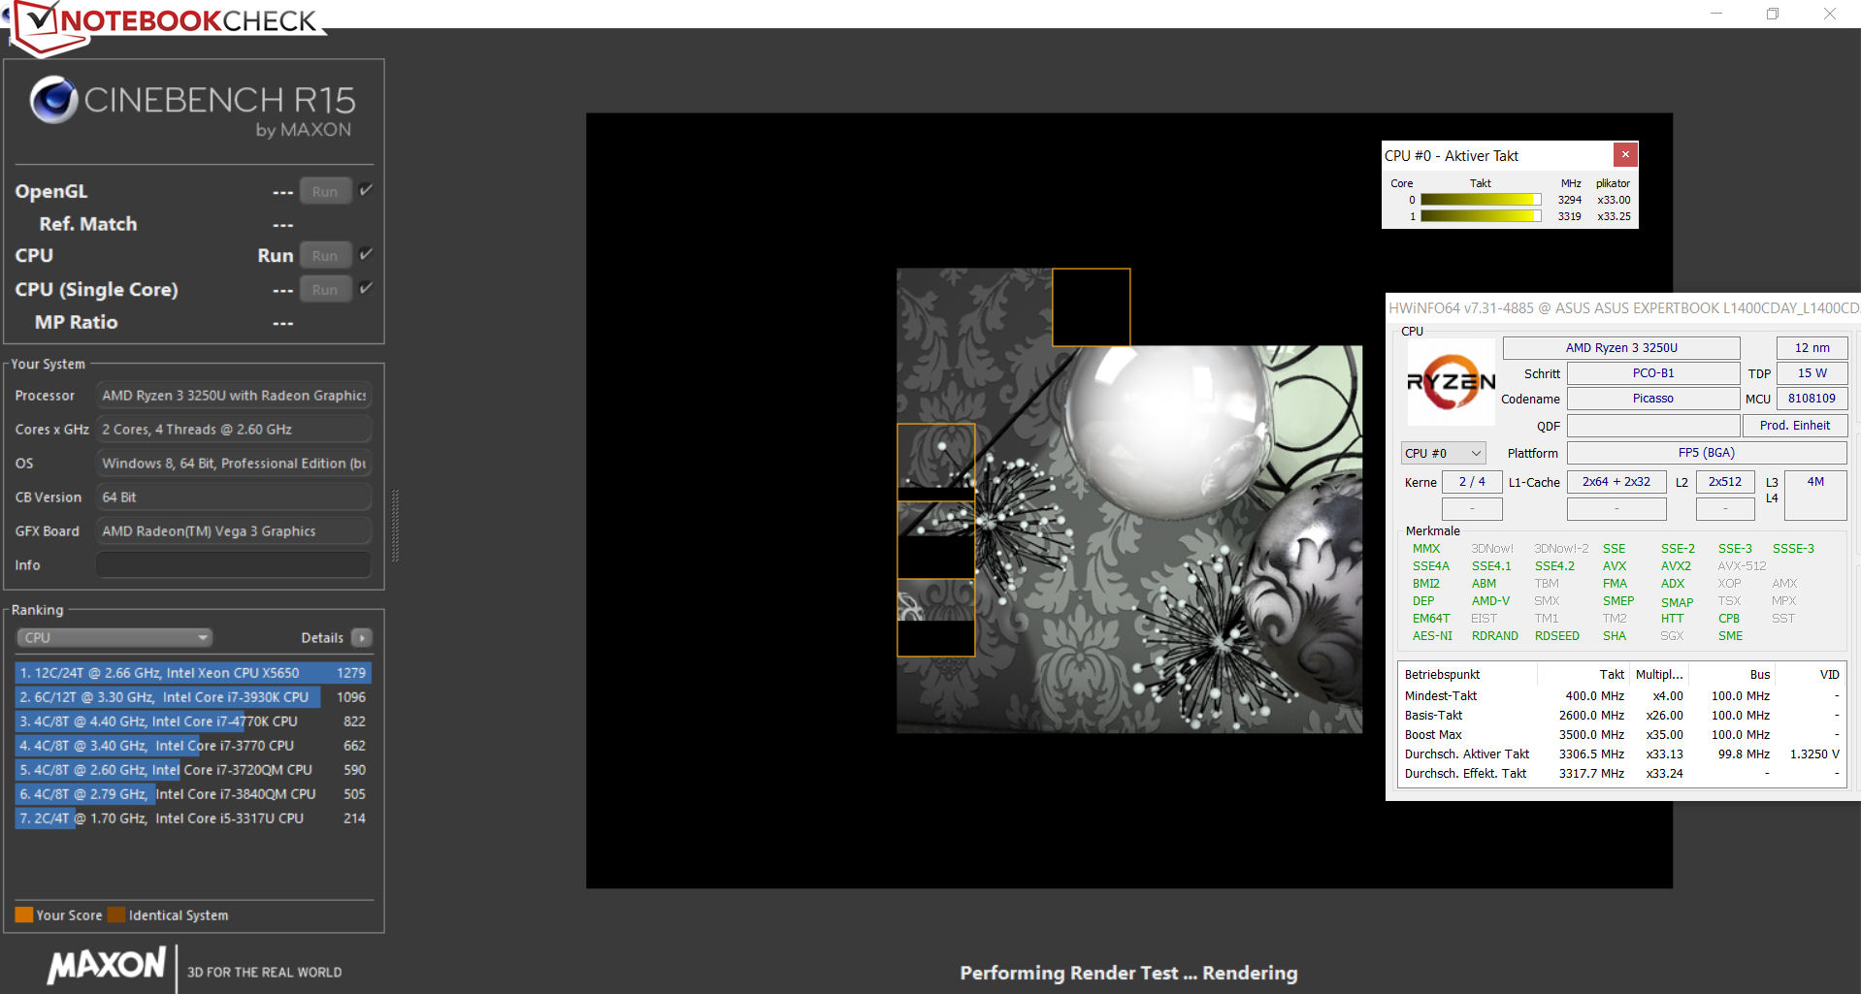Select ranking entry Intel Core i7-3720QM
Screen dimensions: 1861x994
coord(193,770)
